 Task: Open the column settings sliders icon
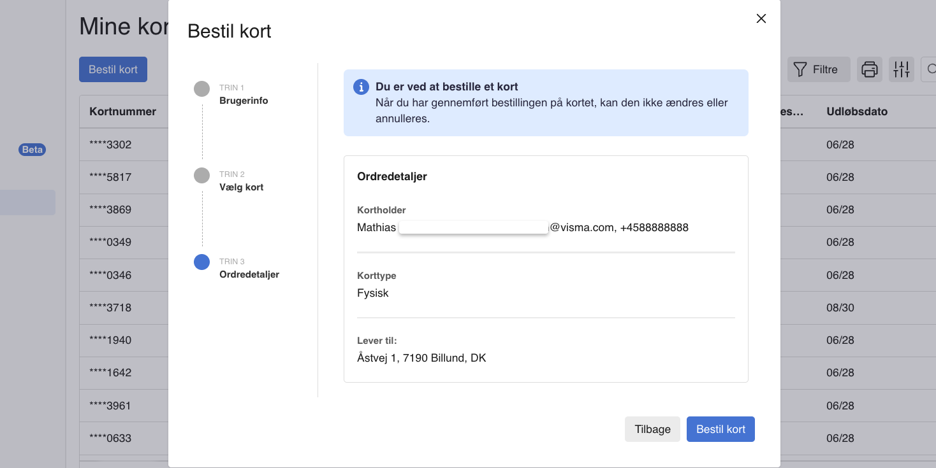click(901, 69)
